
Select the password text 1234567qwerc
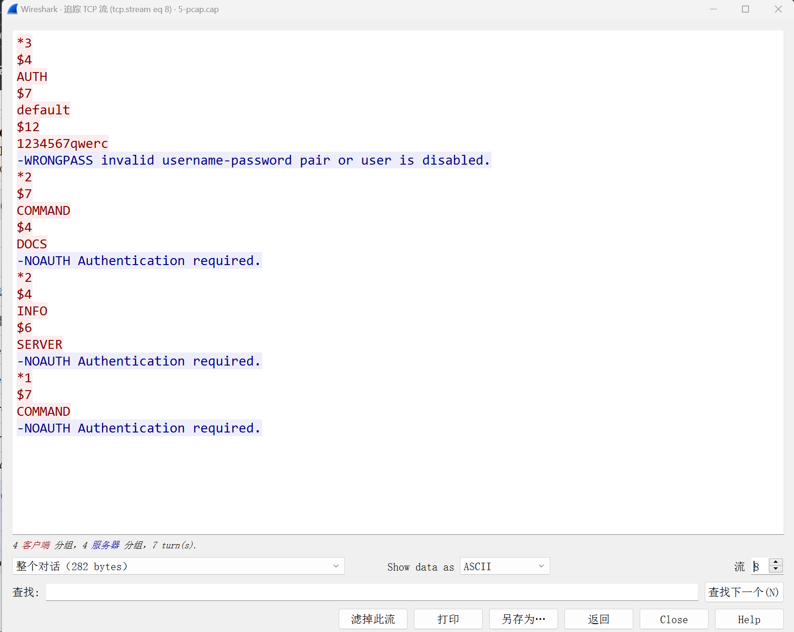tap(62, 144)
